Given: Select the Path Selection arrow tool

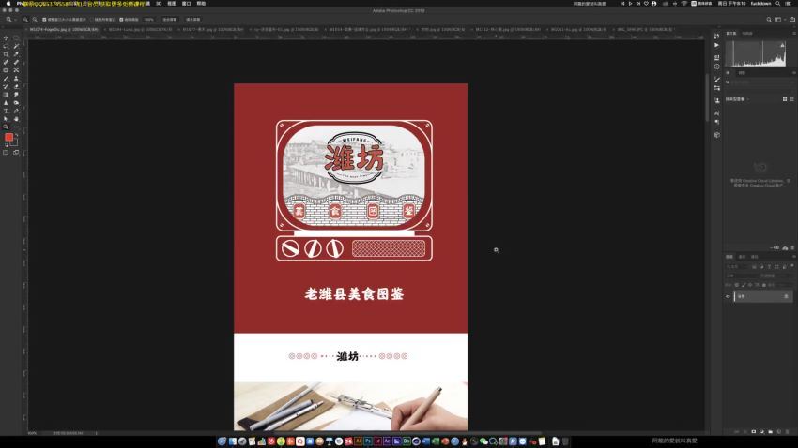Looking at the screenshot, I should [6, 119].
